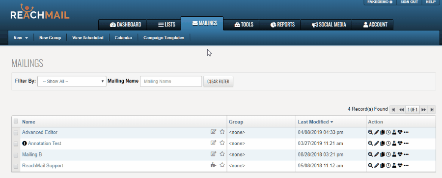Viewport: 442px width, 178px height.
Task: Open more actions for ReachMail Support
Action: click(406, 166)
